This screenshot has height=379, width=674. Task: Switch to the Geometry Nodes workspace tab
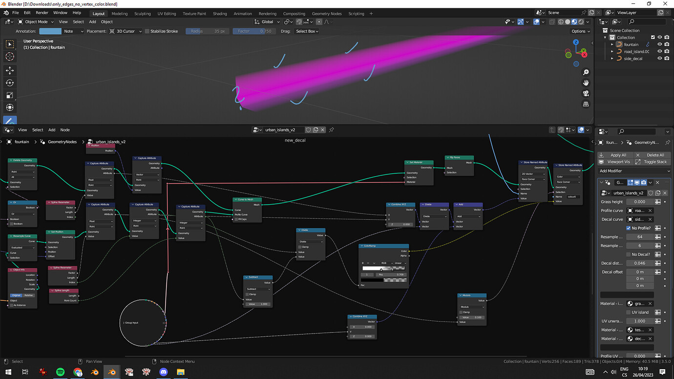(327, 14)
